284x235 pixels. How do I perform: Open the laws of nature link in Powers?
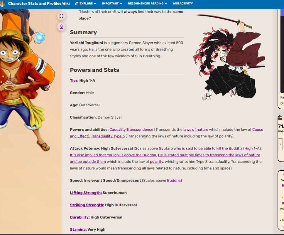click(196, 130)
